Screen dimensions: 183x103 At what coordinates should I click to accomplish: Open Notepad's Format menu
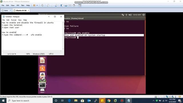14,20
